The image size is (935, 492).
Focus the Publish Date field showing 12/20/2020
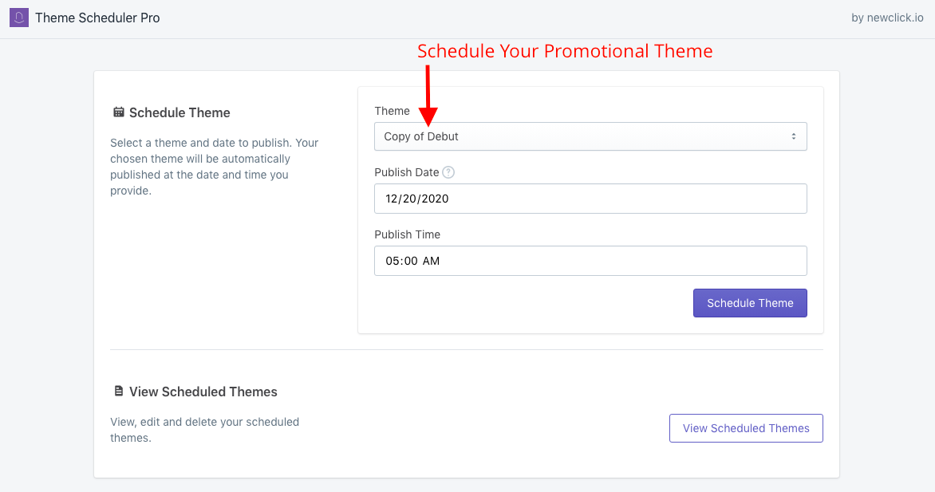pyautogui.click(x=590, y=199)
